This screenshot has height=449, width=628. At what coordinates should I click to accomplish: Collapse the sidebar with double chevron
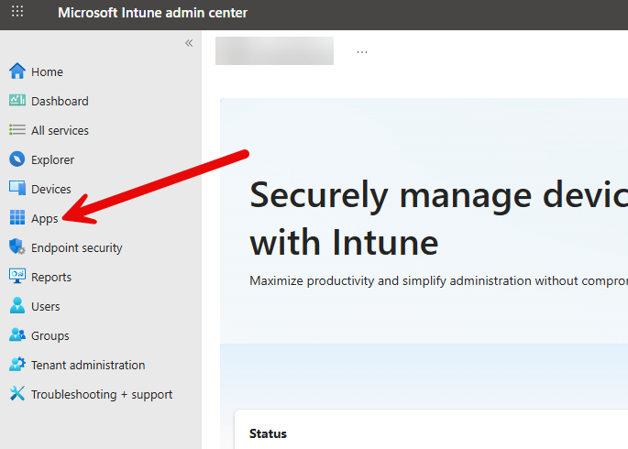(x=189, y=43)
